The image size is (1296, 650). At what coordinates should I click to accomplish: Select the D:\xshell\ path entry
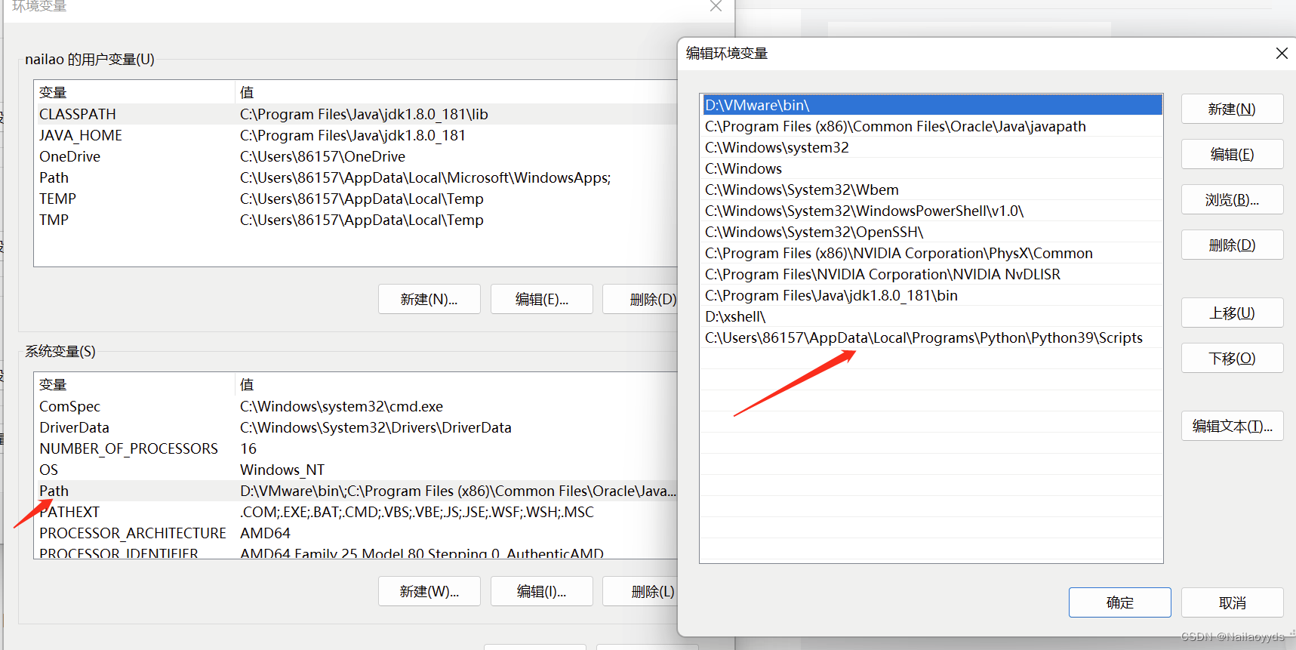tap(931, 316)
